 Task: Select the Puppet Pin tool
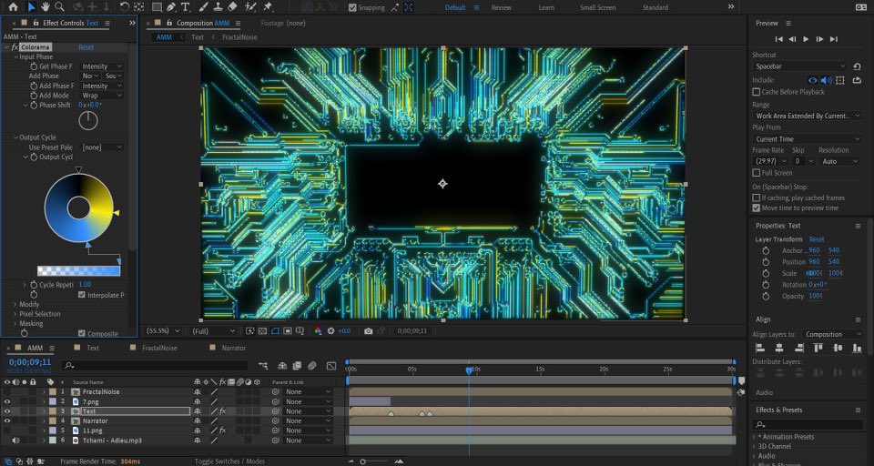coord(268,7)
